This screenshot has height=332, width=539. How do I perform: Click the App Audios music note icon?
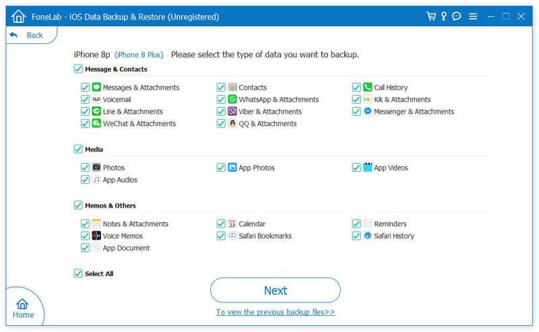96,179
